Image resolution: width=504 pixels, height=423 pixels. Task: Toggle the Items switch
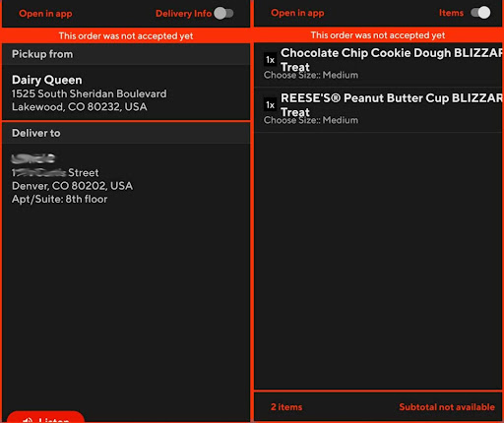(480, 13)
